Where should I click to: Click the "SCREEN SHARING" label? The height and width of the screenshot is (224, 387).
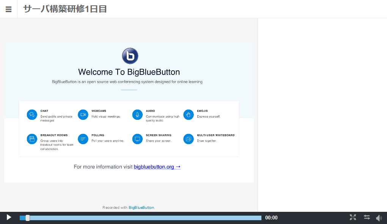[x=159, y=135]
